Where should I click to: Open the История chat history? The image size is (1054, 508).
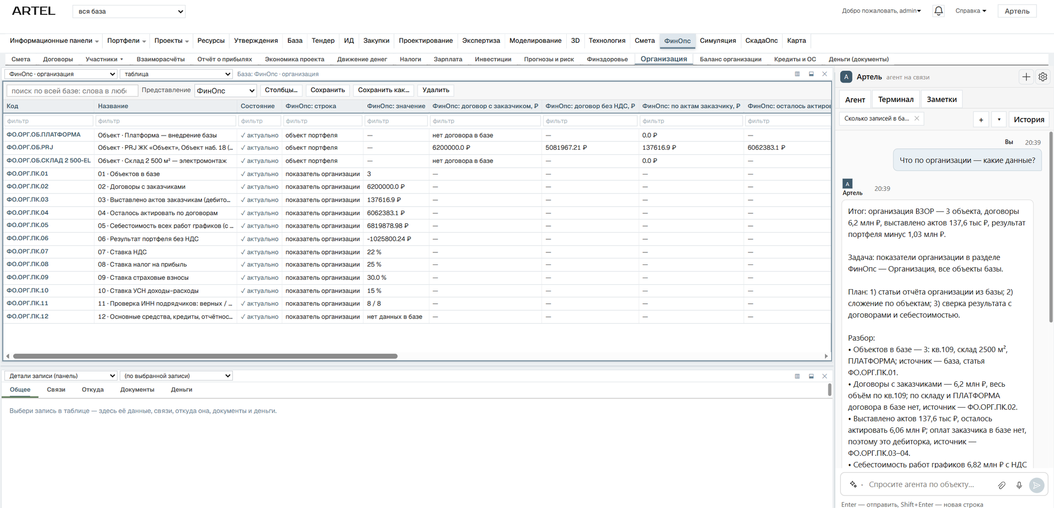click(1029, 120)
